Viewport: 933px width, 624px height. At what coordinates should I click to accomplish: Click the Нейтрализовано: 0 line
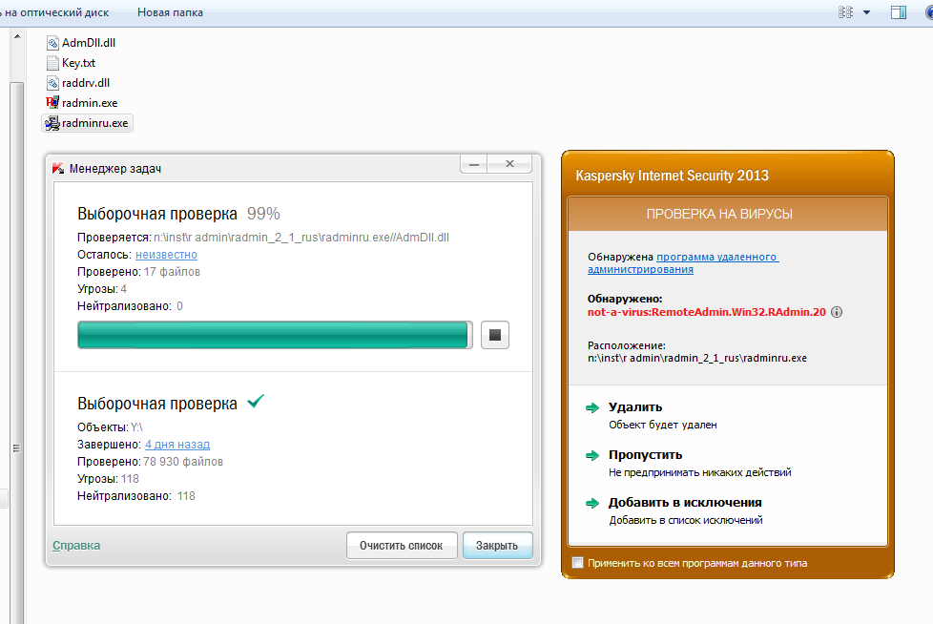[x=130, y=306]
